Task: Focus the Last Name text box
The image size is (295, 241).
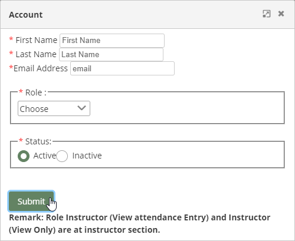Action: tap(111, 55)
